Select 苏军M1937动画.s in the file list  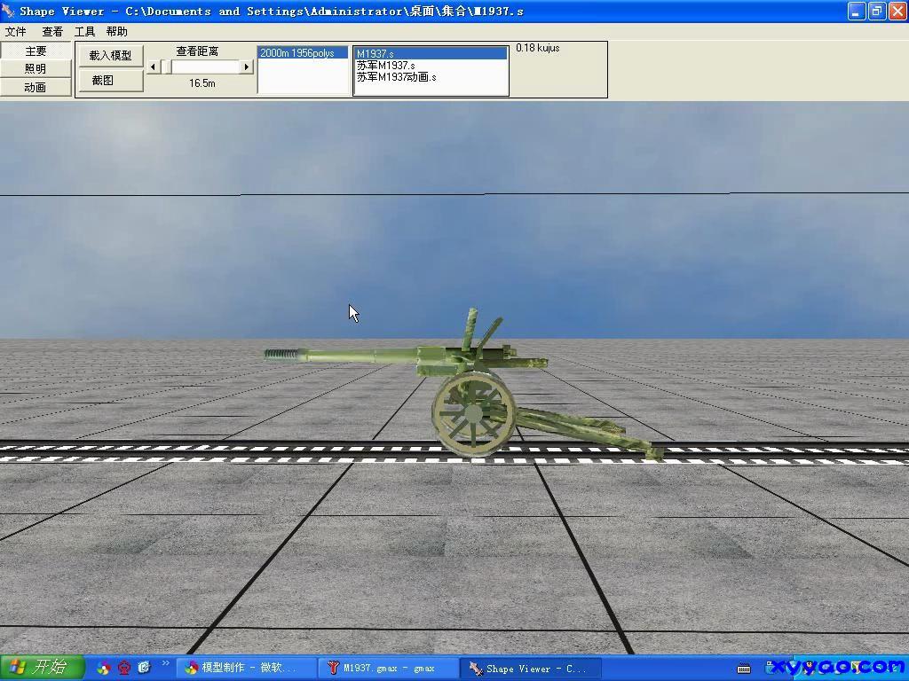point(397,77)
